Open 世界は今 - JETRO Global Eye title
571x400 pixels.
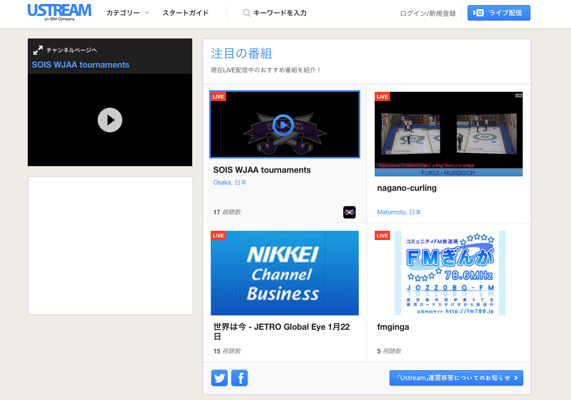282,331
